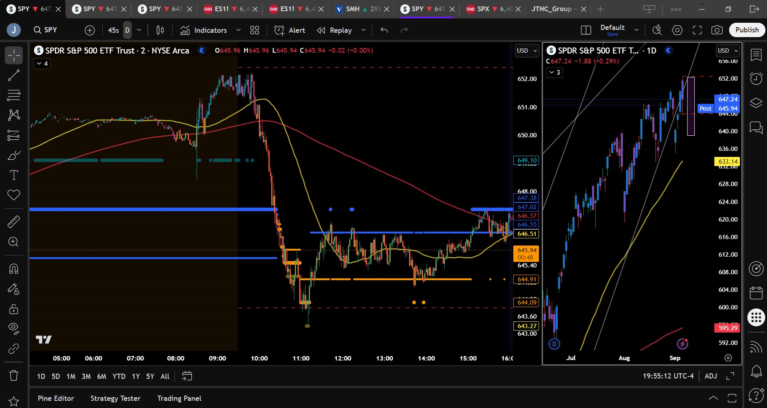The height and width of the screenshot is (408, 767).
Task: Click the link drawings sync icon
Action: [x=14, y=349]
